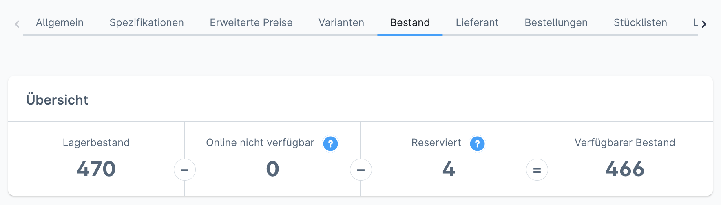Click the Verfügbarer Bestand value 466
721x205 pixels.
pos(625,169)
